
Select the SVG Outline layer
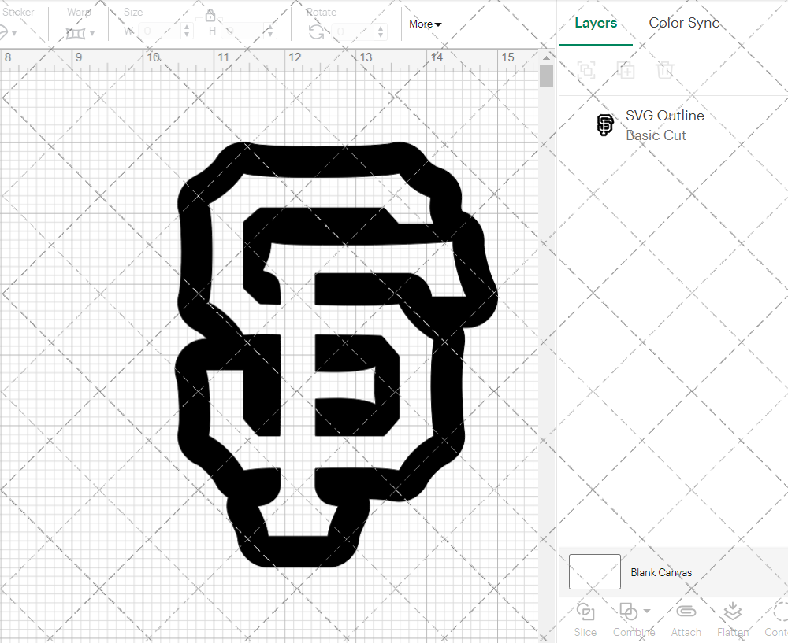(664, 125)
